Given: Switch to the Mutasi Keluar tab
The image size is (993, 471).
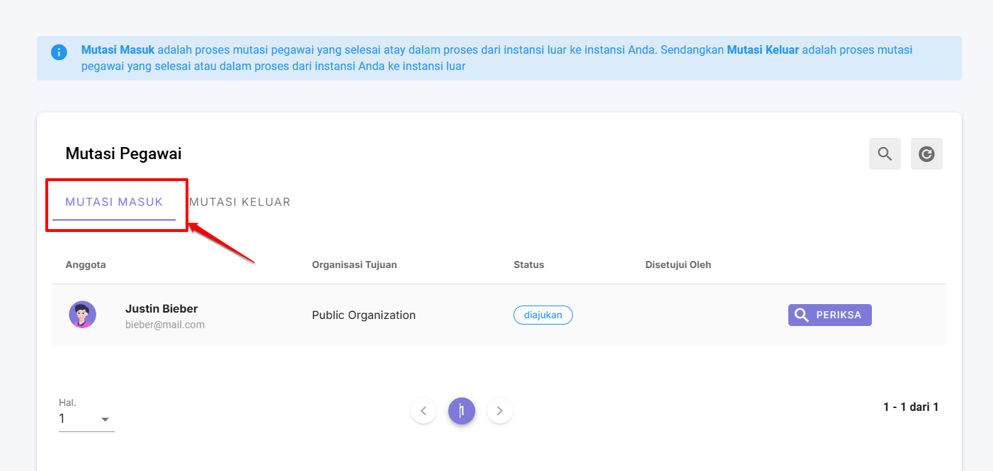Looking at the screenshot, I should point(240,202).
